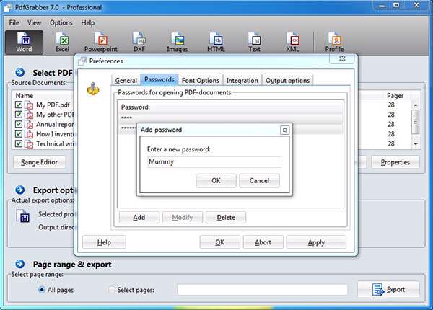This screenshot has height=310, width=433.
Task: Switch to the Output options tab
Action: point(287,80)
